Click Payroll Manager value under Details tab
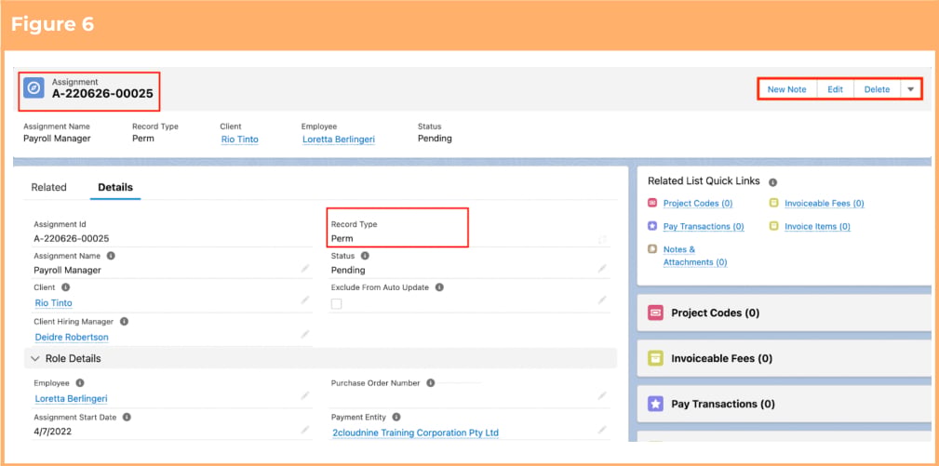The image size is (939, 466). 67,270
